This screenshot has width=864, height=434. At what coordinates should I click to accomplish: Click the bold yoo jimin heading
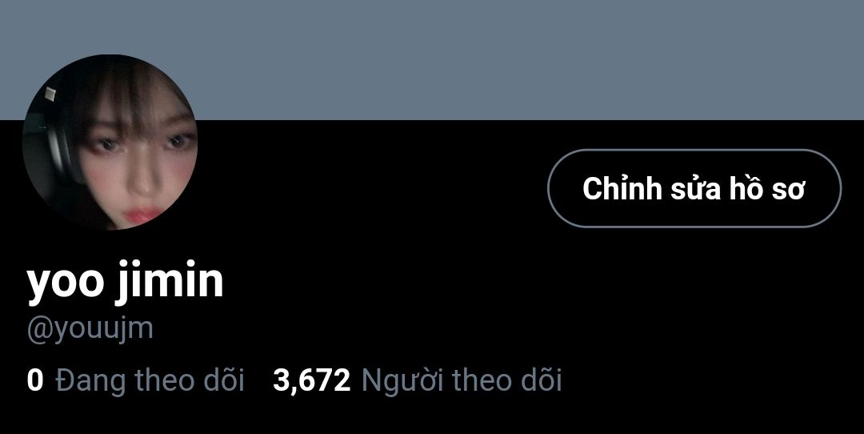(125, 283)
